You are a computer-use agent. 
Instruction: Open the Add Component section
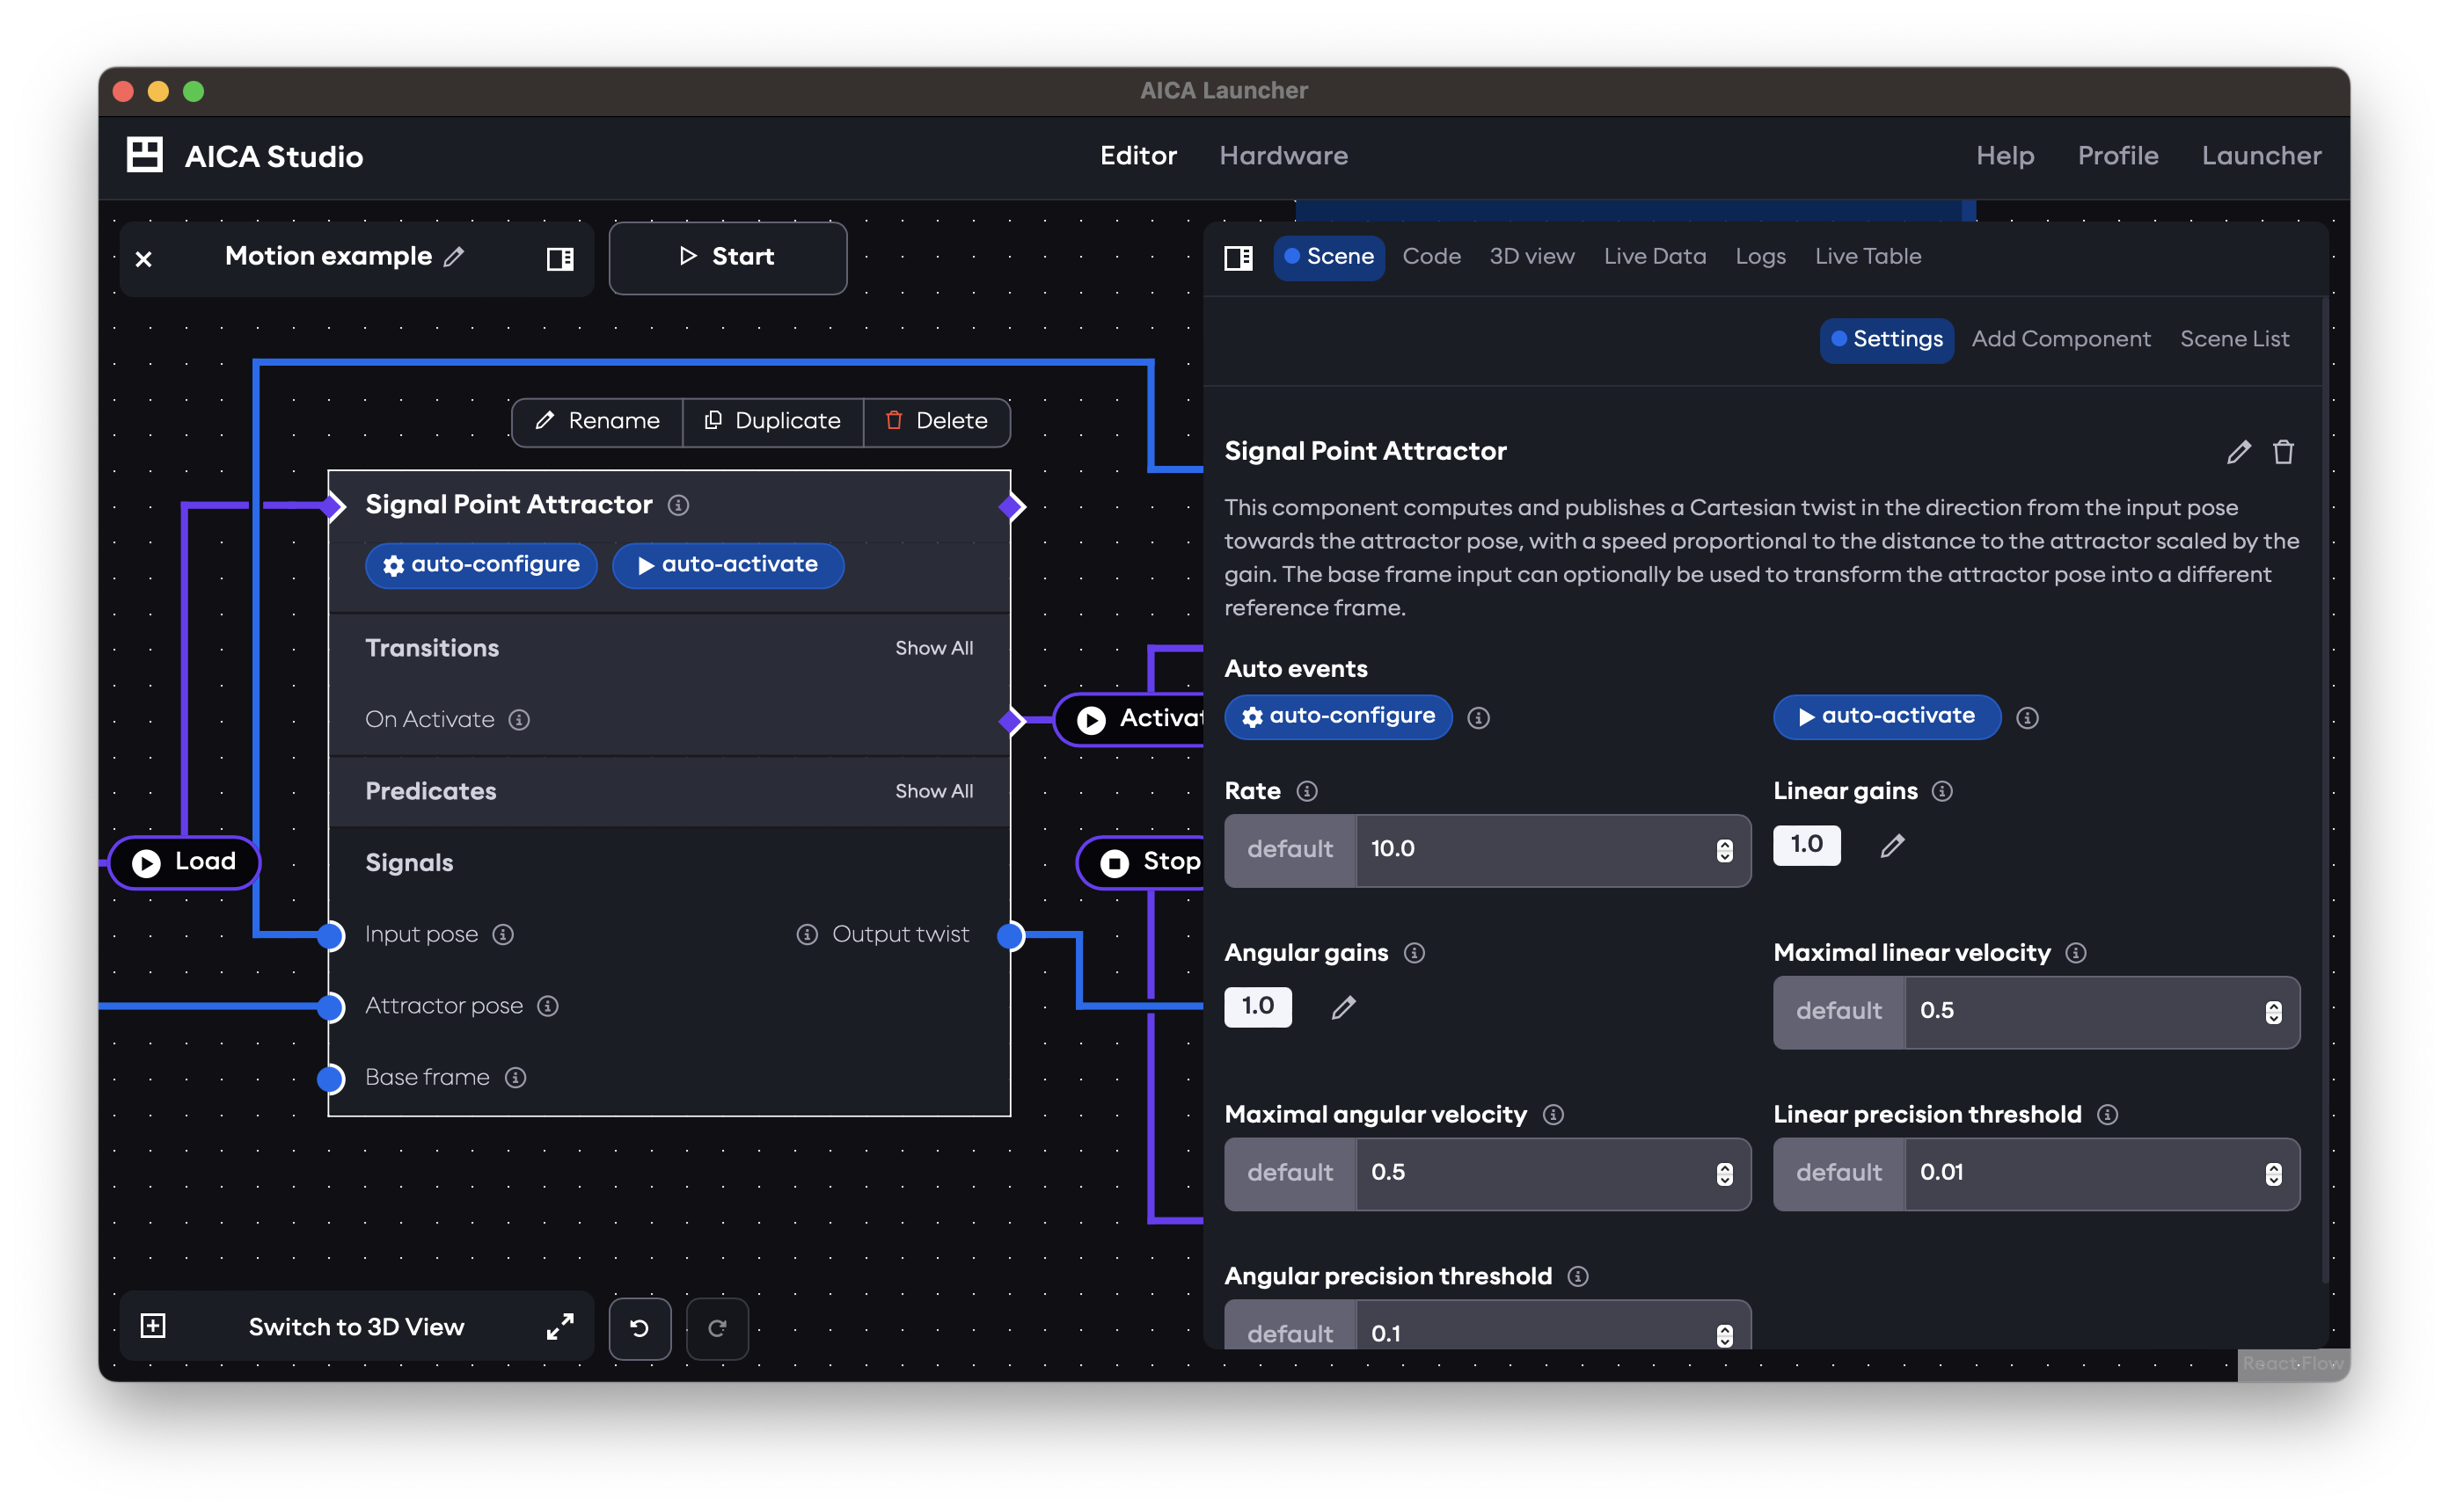click(x=2061, y=338)
